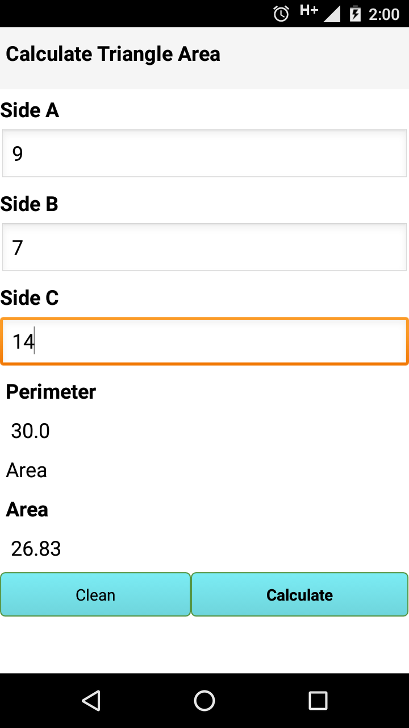Image resolution: width=409 pixels, height=728 pixels.
Task: Tap the alarm clock status icon
Action: click(281, 14)
